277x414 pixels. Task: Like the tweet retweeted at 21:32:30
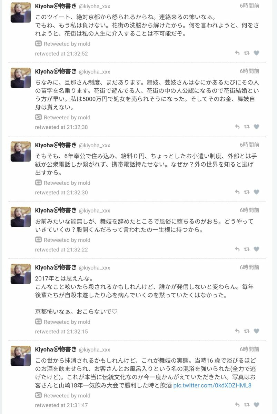[x=256, y=192]
